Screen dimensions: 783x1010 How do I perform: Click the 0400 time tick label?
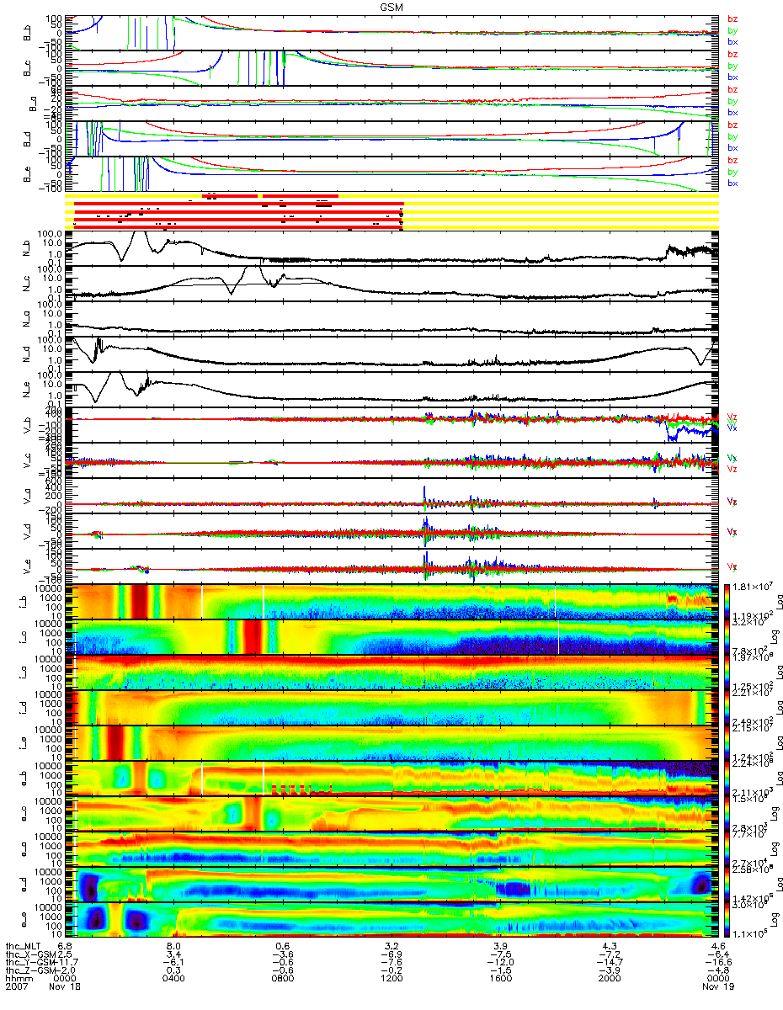[173, 979]
